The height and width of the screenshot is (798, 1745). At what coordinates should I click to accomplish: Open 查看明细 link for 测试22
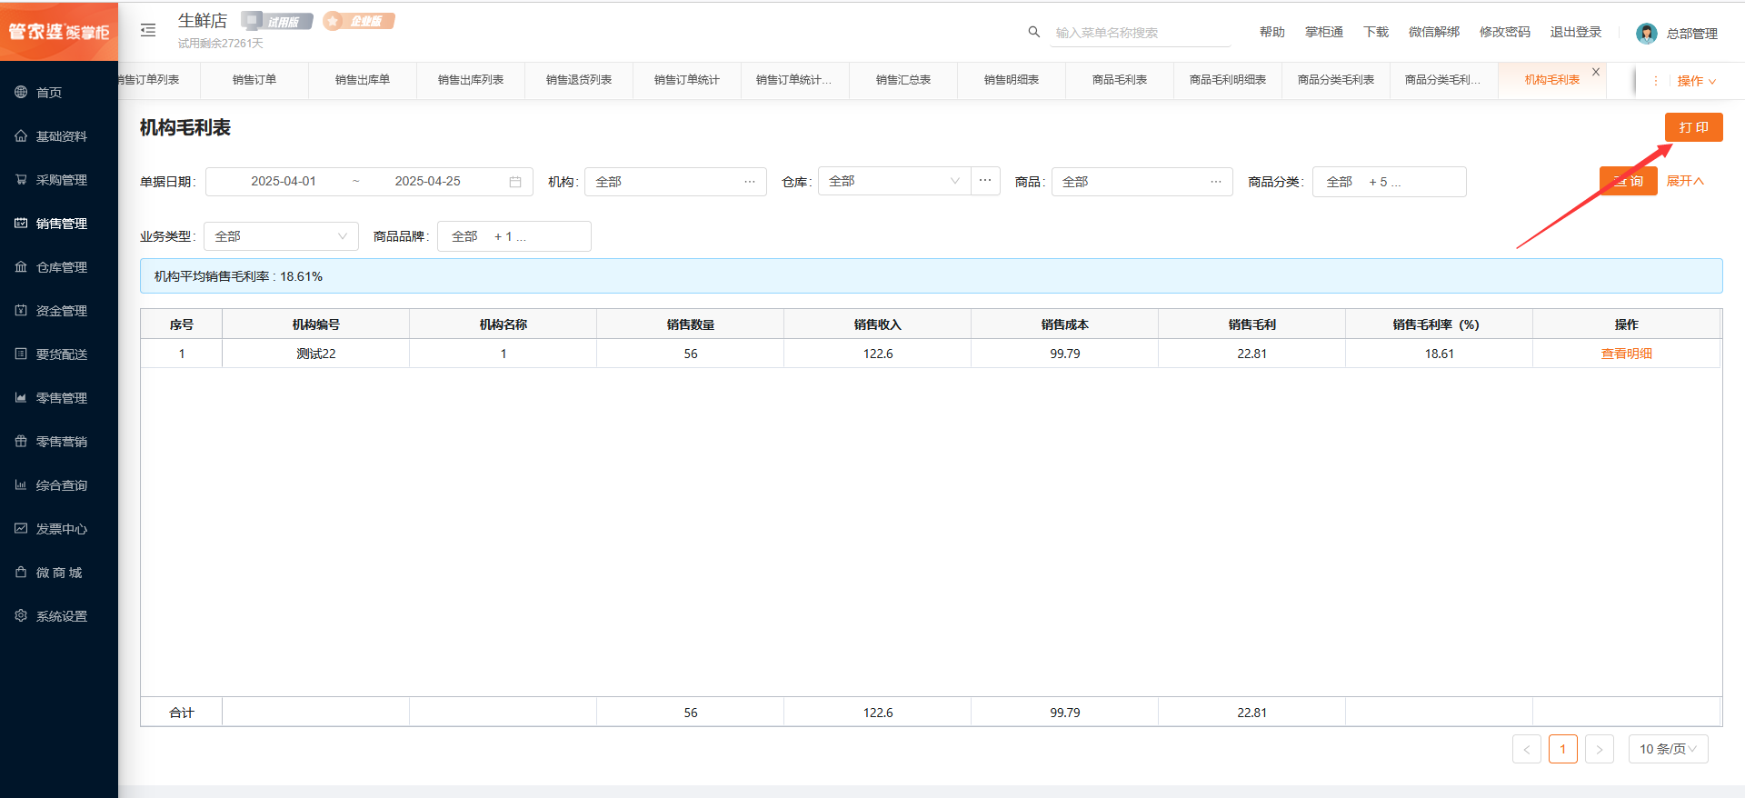click(x=1626, y=354)
